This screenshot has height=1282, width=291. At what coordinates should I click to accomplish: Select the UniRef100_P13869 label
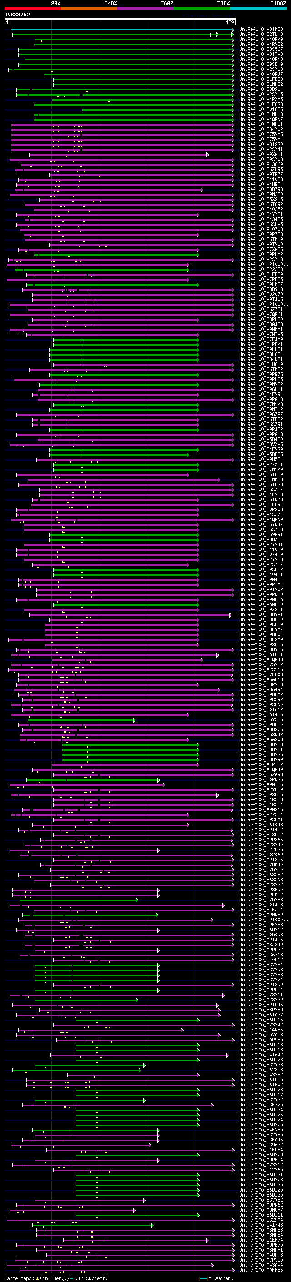click(x=261, y=165)
